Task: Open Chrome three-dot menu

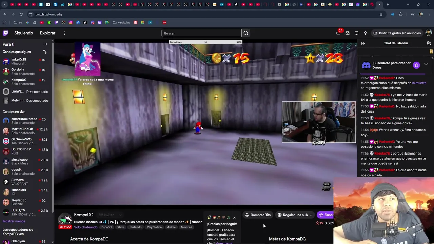Action: click(x=429, y=14)
